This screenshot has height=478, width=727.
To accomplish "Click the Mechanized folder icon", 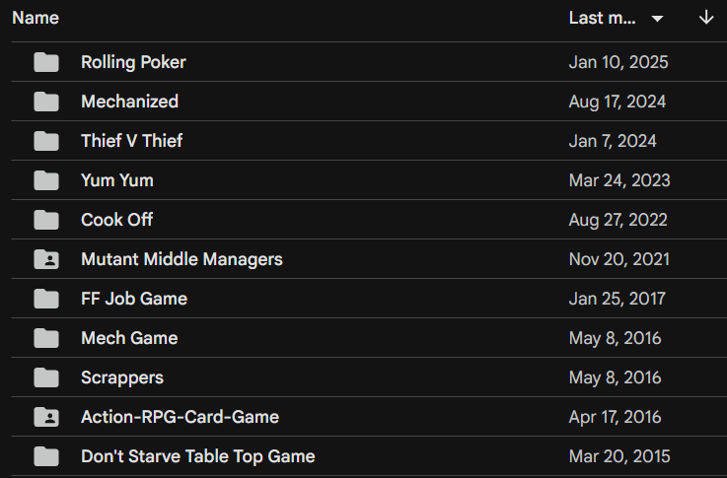I will point(46,102).
